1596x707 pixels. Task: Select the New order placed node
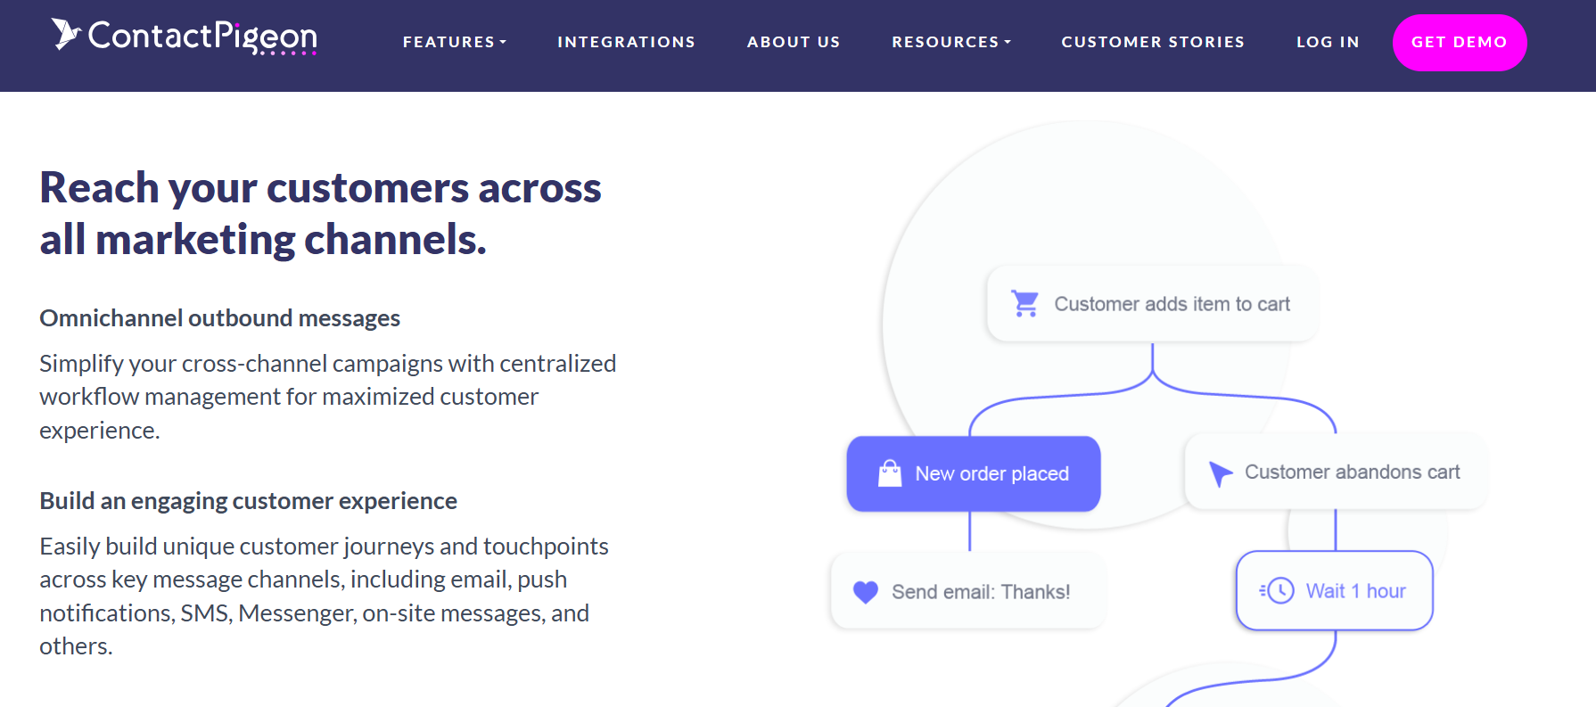coord(974,473)
